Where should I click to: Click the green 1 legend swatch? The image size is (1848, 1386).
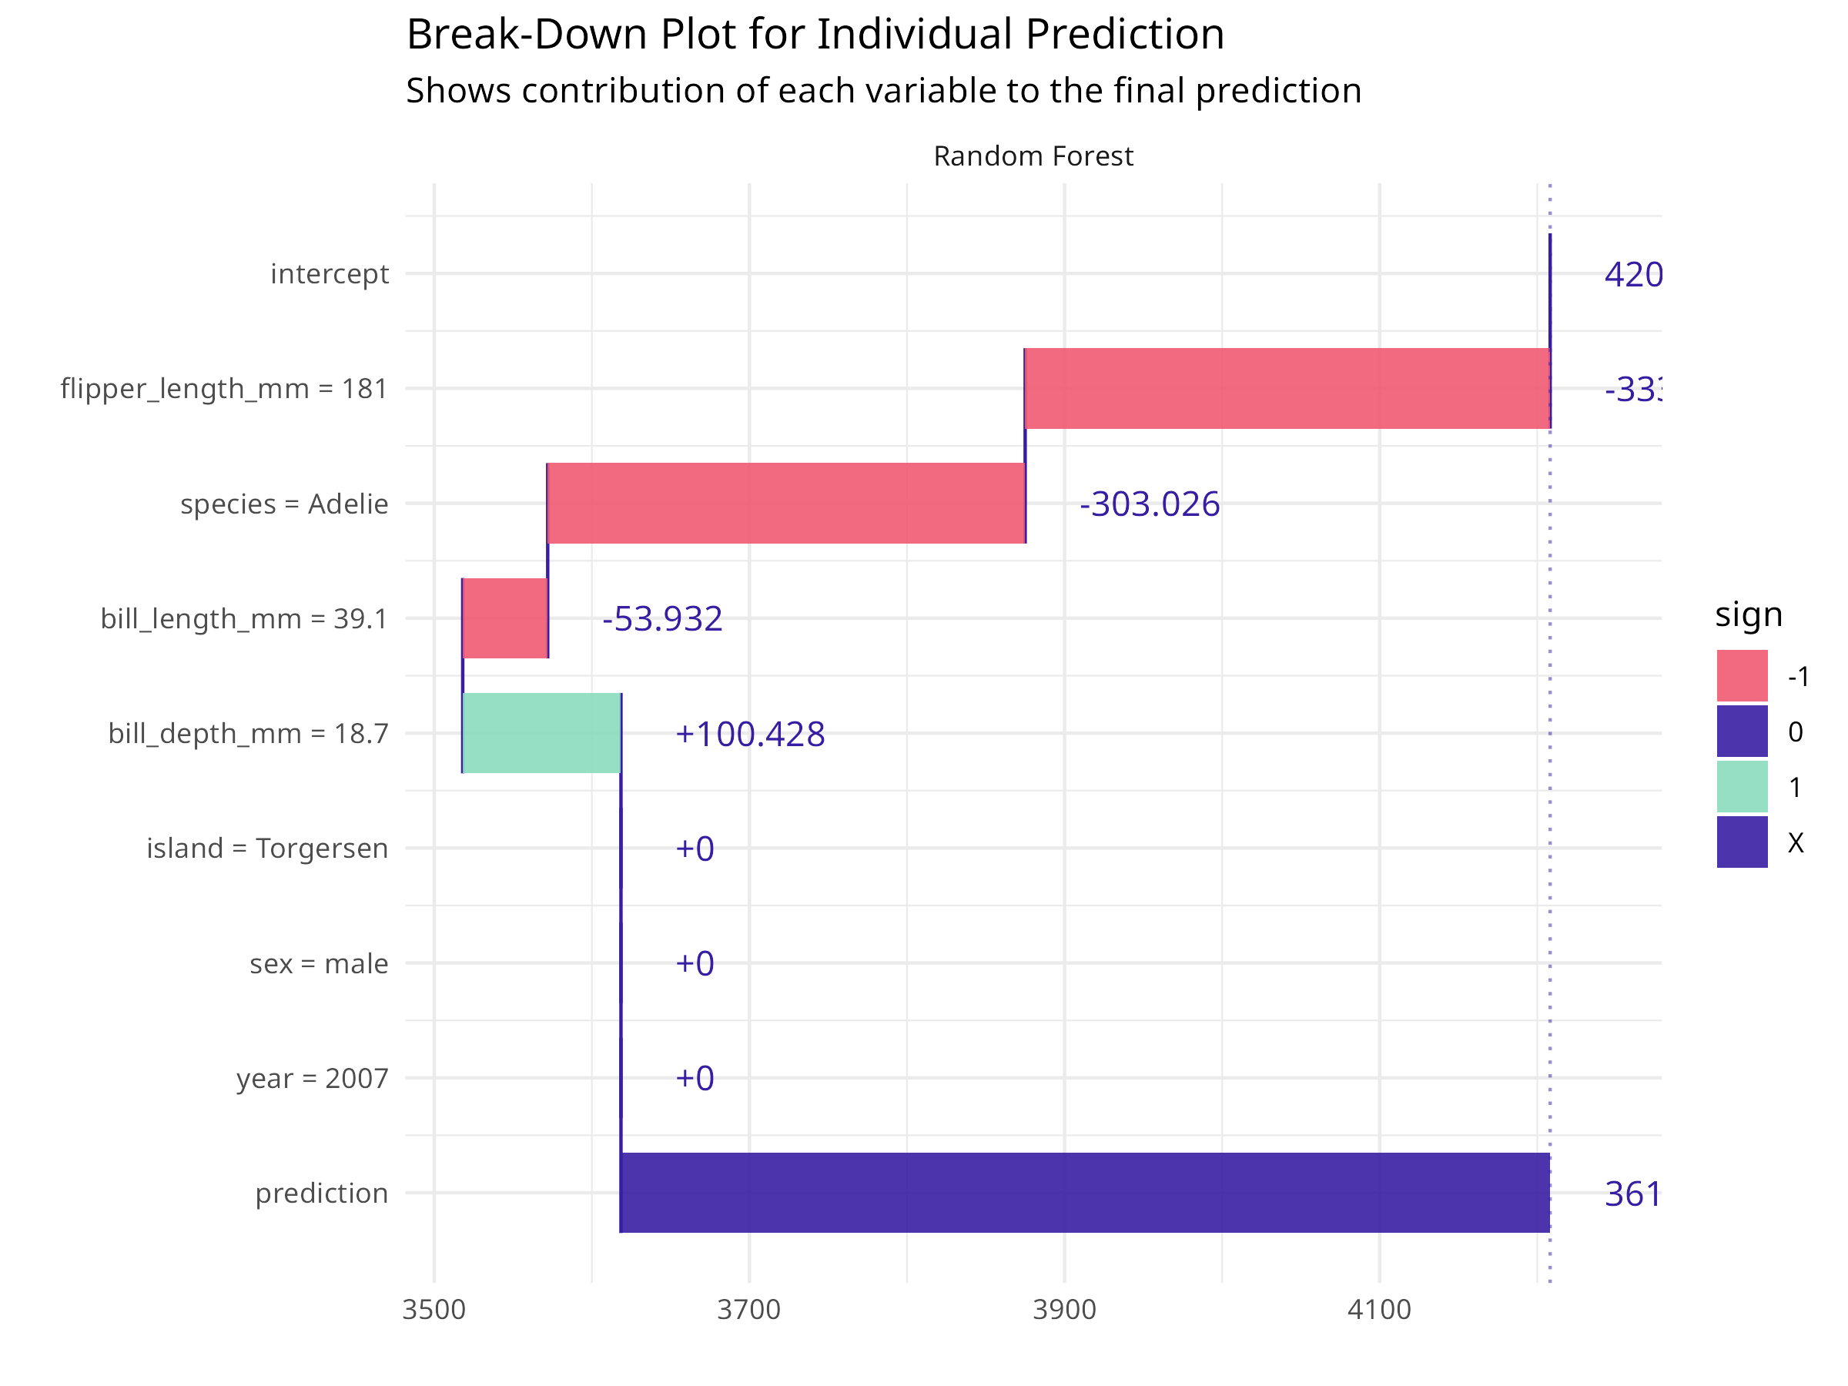tap(1742, 786)
